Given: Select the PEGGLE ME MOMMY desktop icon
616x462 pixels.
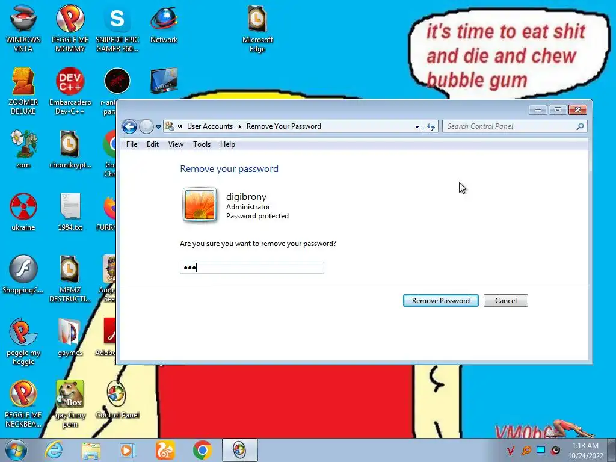Looking at the screenshot, I should coord(70,29).
